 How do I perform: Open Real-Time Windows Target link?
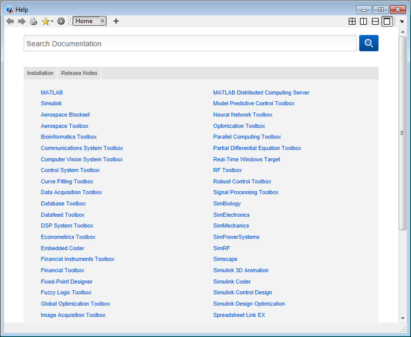(247, 159)
